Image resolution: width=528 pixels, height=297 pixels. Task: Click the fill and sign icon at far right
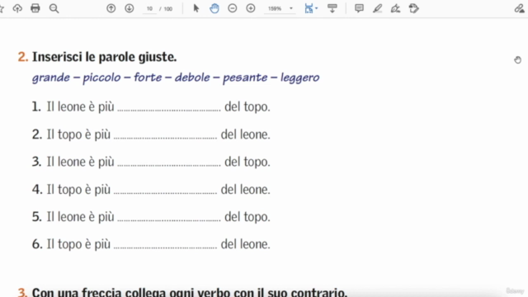click(520, 8)
